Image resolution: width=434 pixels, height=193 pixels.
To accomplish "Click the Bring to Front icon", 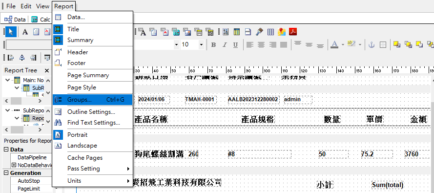I will (x=397, y=44).
